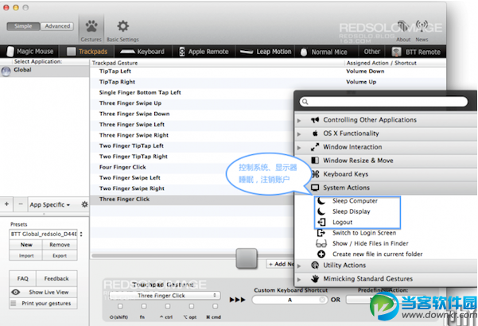Enable the fn modifier checkbox

click(144, 306)
